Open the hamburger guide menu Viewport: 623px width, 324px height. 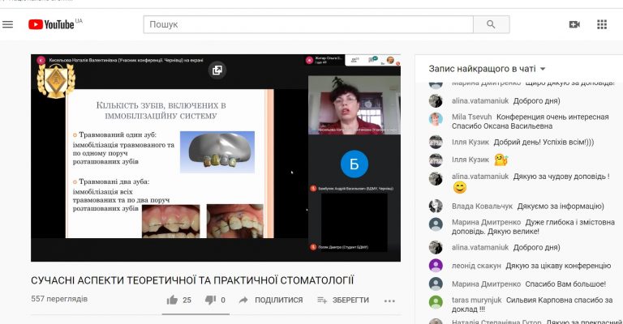(8, 24)
